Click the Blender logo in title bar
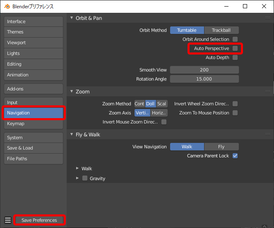274x228 pixels. (x=7, y=7)
